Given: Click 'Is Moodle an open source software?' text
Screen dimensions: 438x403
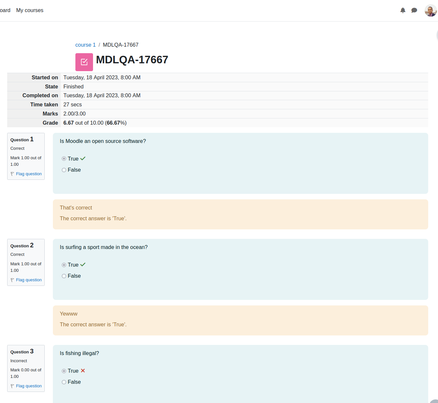Looking at the screenshot, I should pos(103,141).
